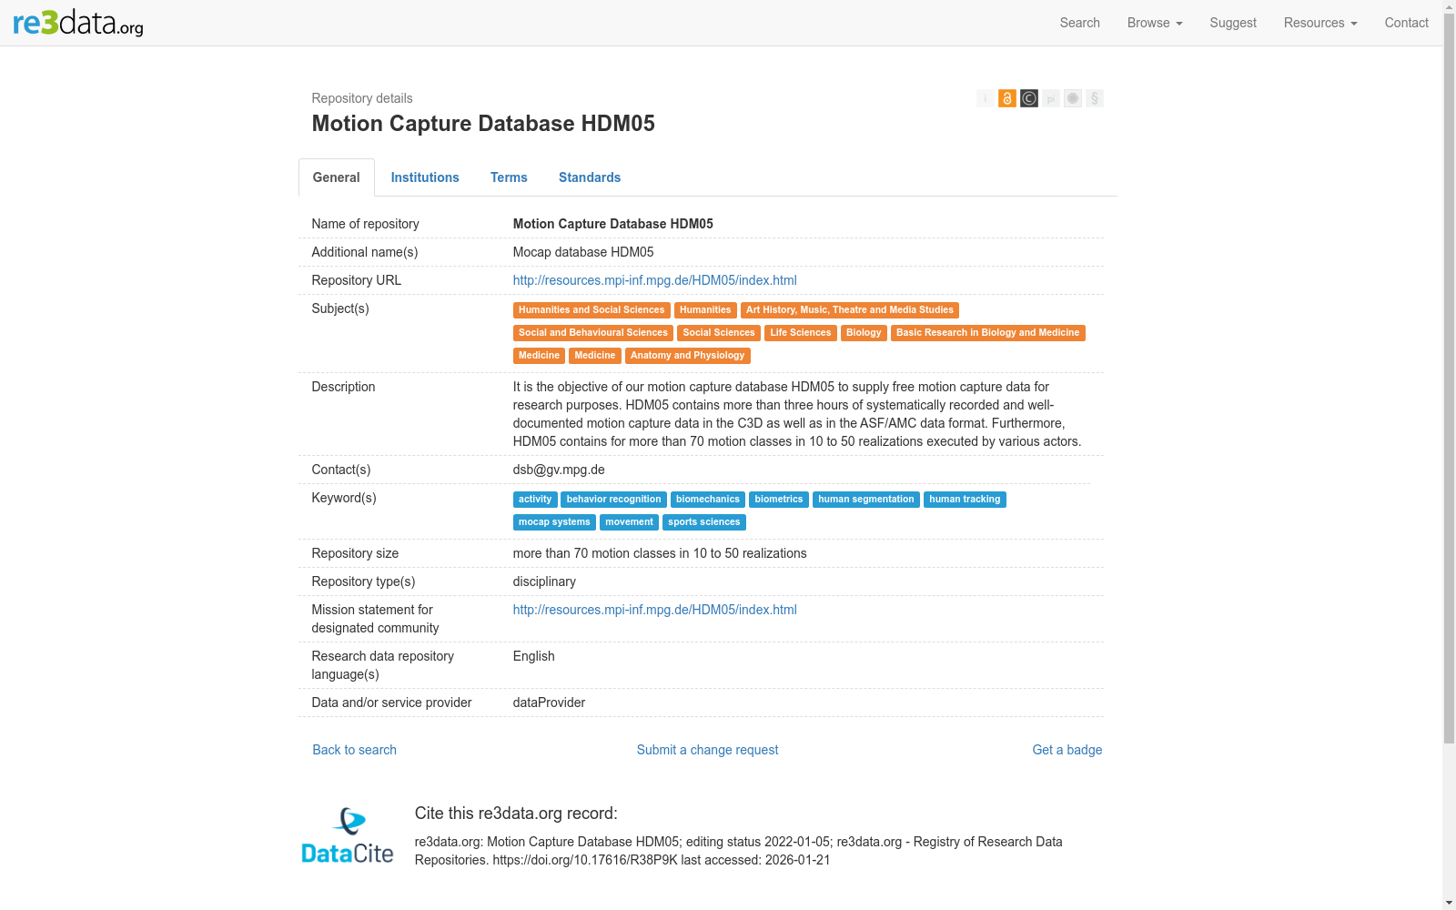Click Submit a change request

tap(708, 750)
